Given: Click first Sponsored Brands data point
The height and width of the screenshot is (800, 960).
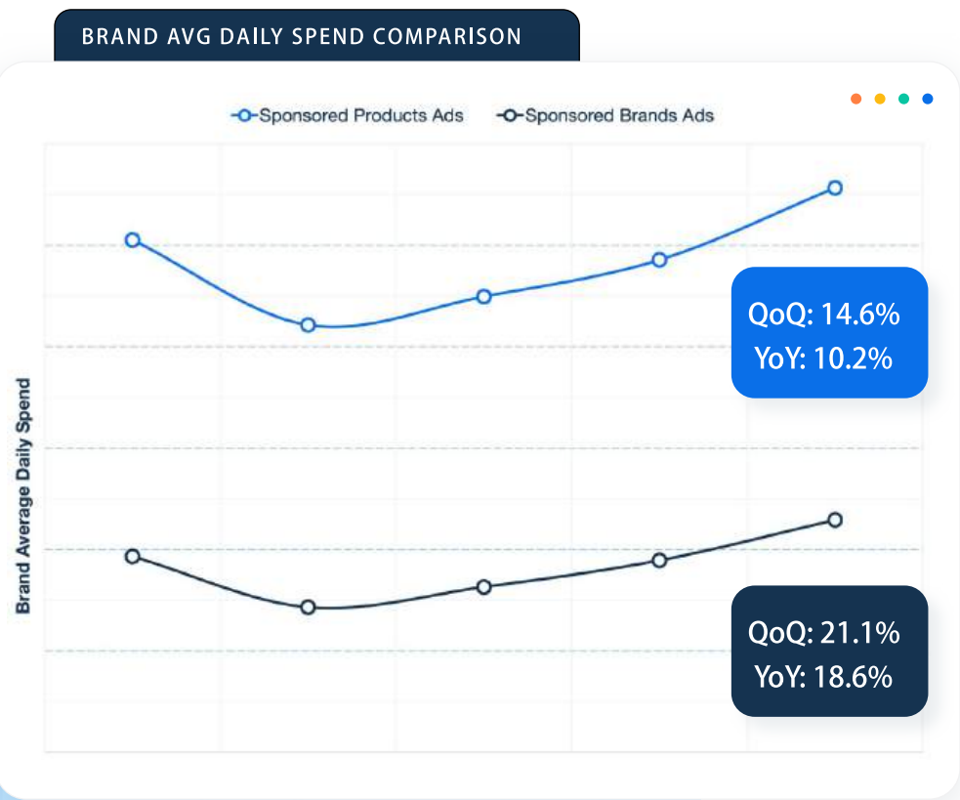Looking at the screenshot, I should click(x=133, y=556).
